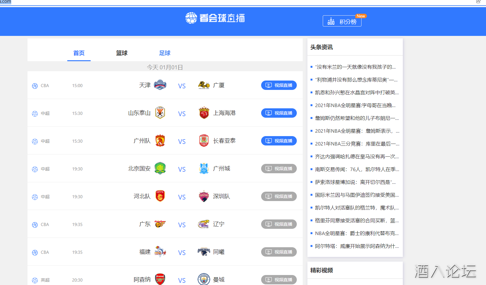Open 视频直播 for 广州队 vs 长春亚泰

pos(279,140)
